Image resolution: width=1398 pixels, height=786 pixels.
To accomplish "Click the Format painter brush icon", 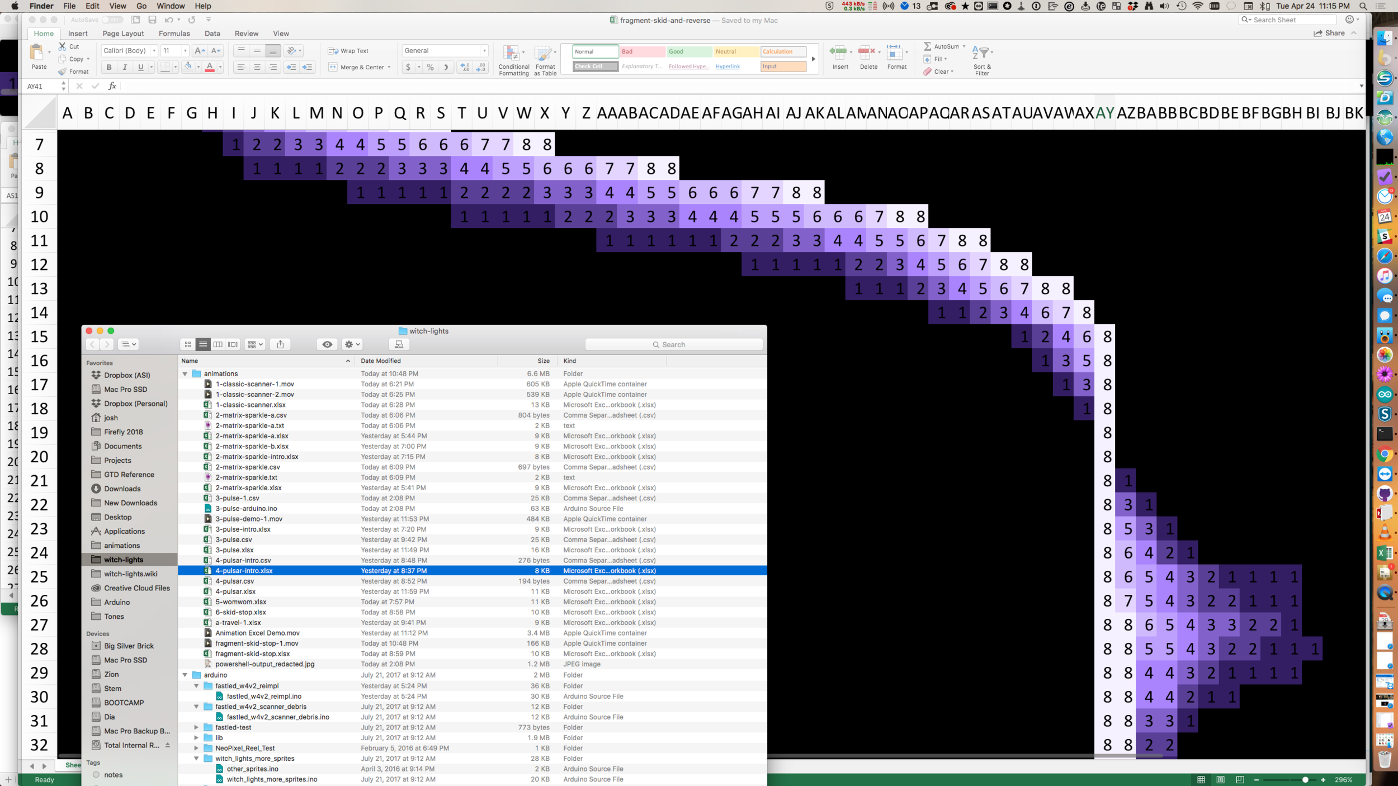I will [63, 72].
